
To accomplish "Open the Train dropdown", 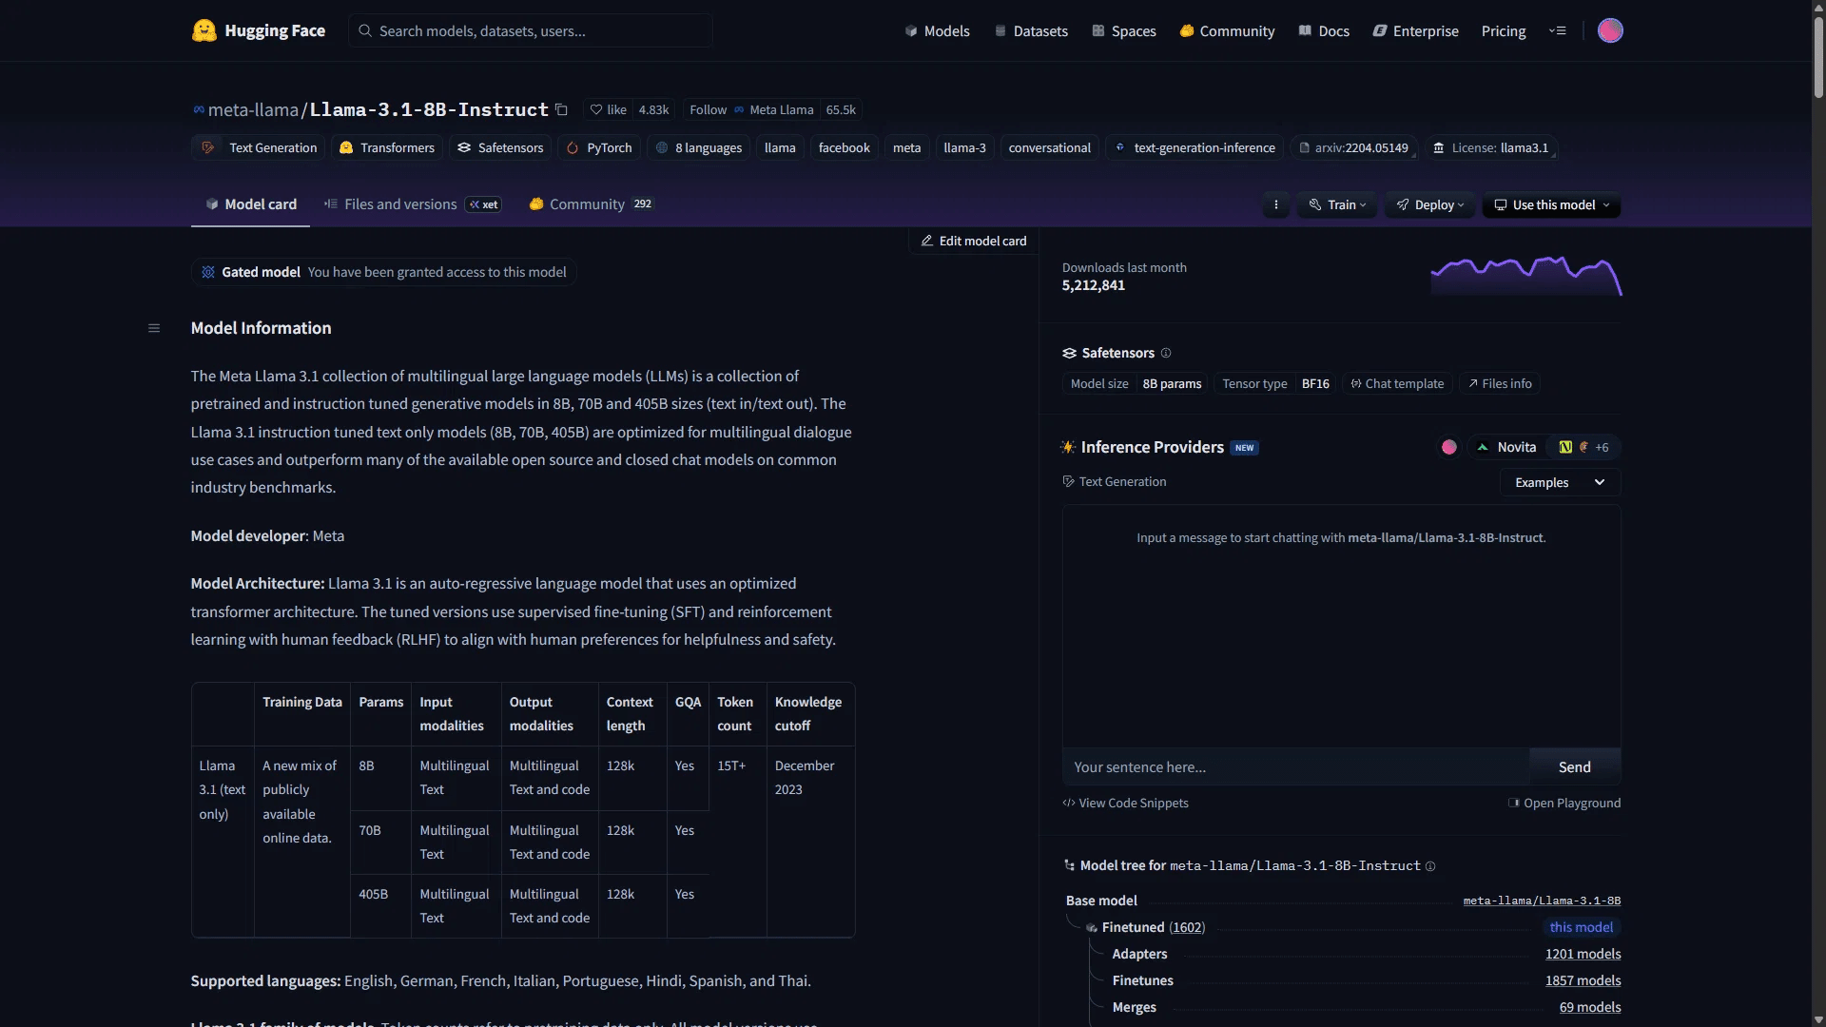I will point(1337,204).
